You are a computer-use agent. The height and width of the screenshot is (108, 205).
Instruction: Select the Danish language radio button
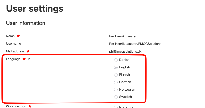pos(116,60)
